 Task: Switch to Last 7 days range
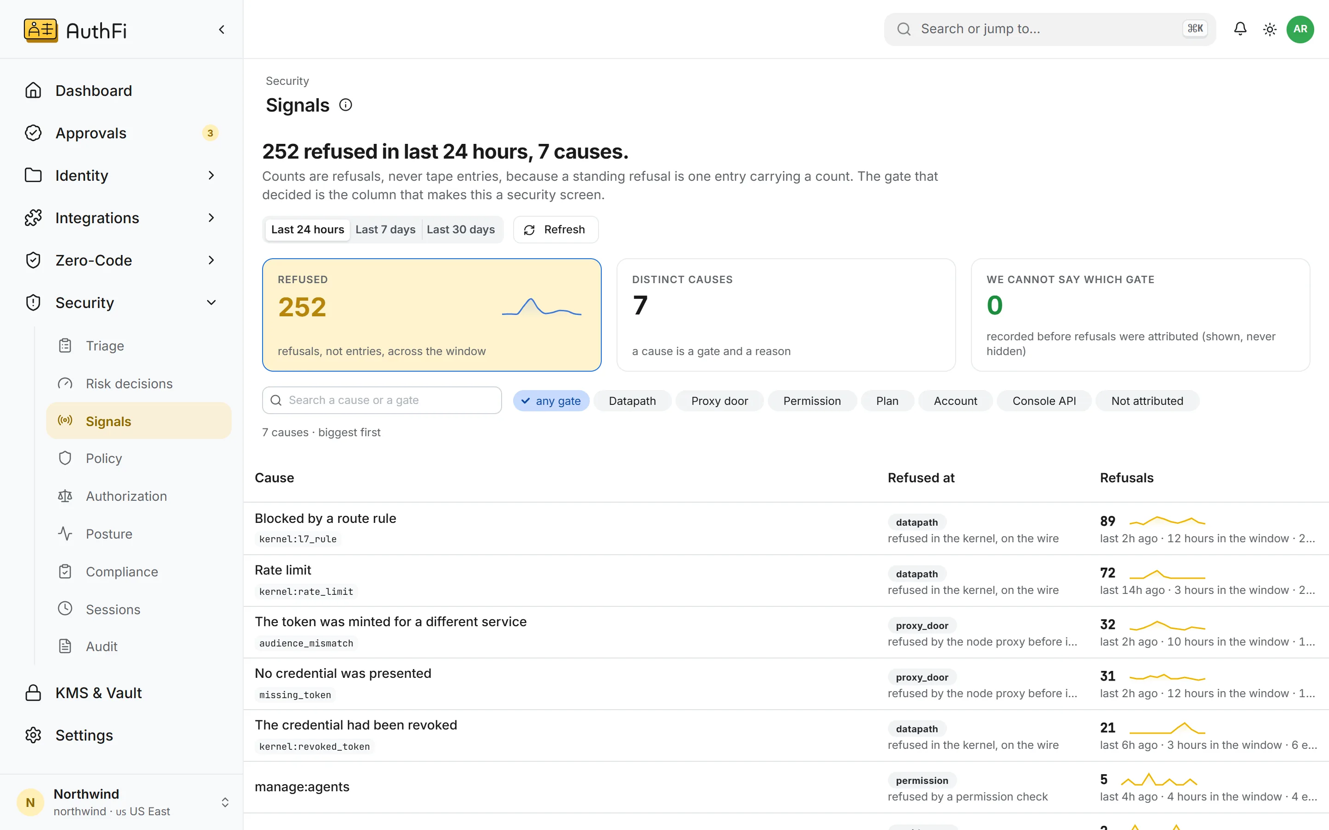385,230
